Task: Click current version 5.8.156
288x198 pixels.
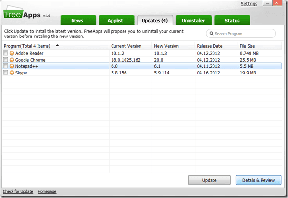Action: [119, 73]
